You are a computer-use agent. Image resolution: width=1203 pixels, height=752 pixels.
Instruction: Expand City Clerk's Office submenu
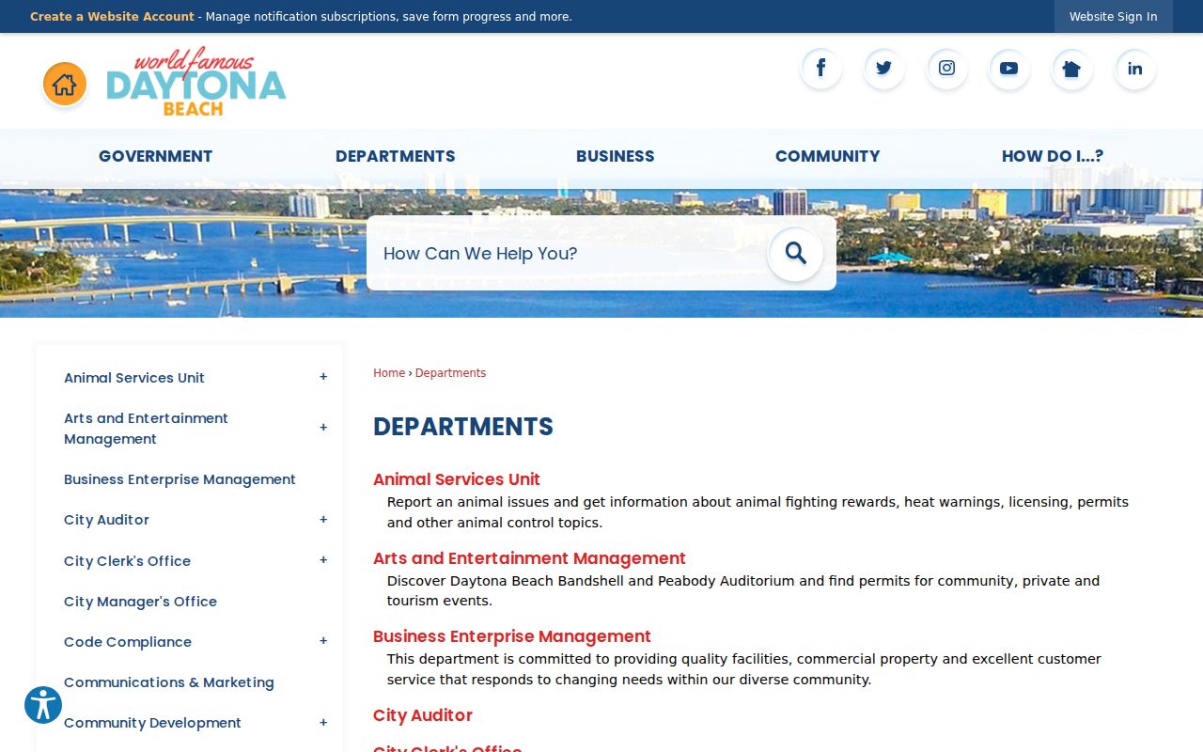point(323,560)
